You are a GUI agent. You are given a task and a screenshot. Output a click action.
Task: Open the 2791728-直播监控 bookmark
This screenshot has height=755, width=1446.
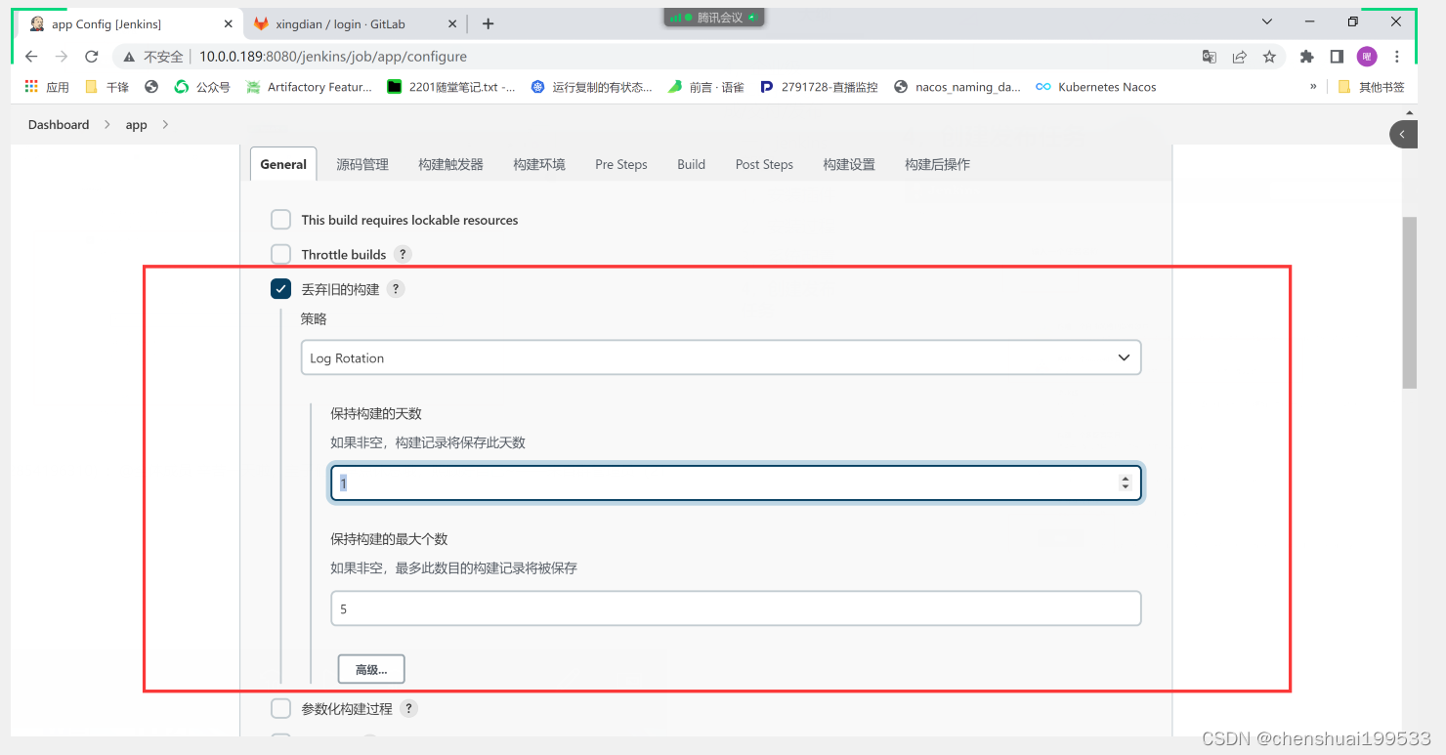coord(819,87)
